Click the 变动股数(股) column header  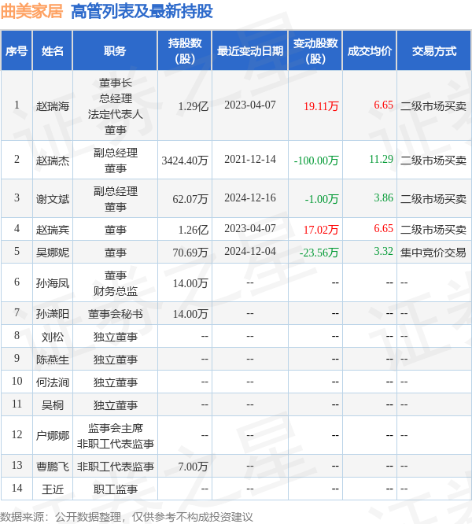tap(315, 51)
